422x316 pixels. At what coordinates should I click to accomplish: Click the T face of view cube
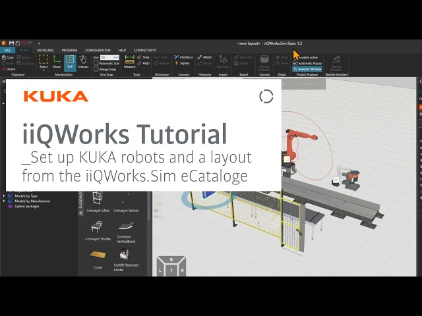pos(171,270)
